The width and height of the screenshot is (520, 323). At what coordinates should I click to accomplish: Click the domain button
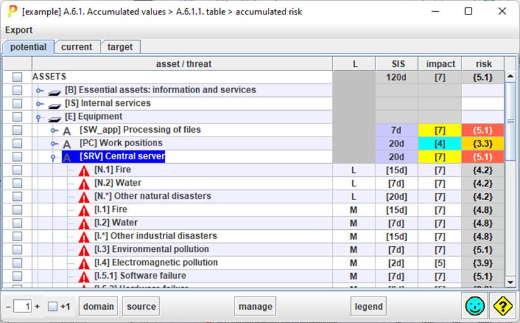point(98,306)
